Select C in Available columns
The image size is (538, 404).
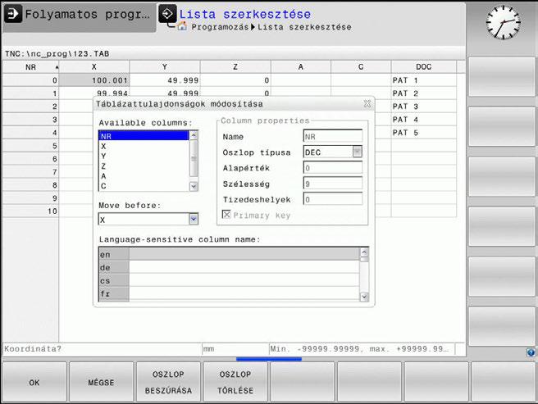(x=144, y=186)
